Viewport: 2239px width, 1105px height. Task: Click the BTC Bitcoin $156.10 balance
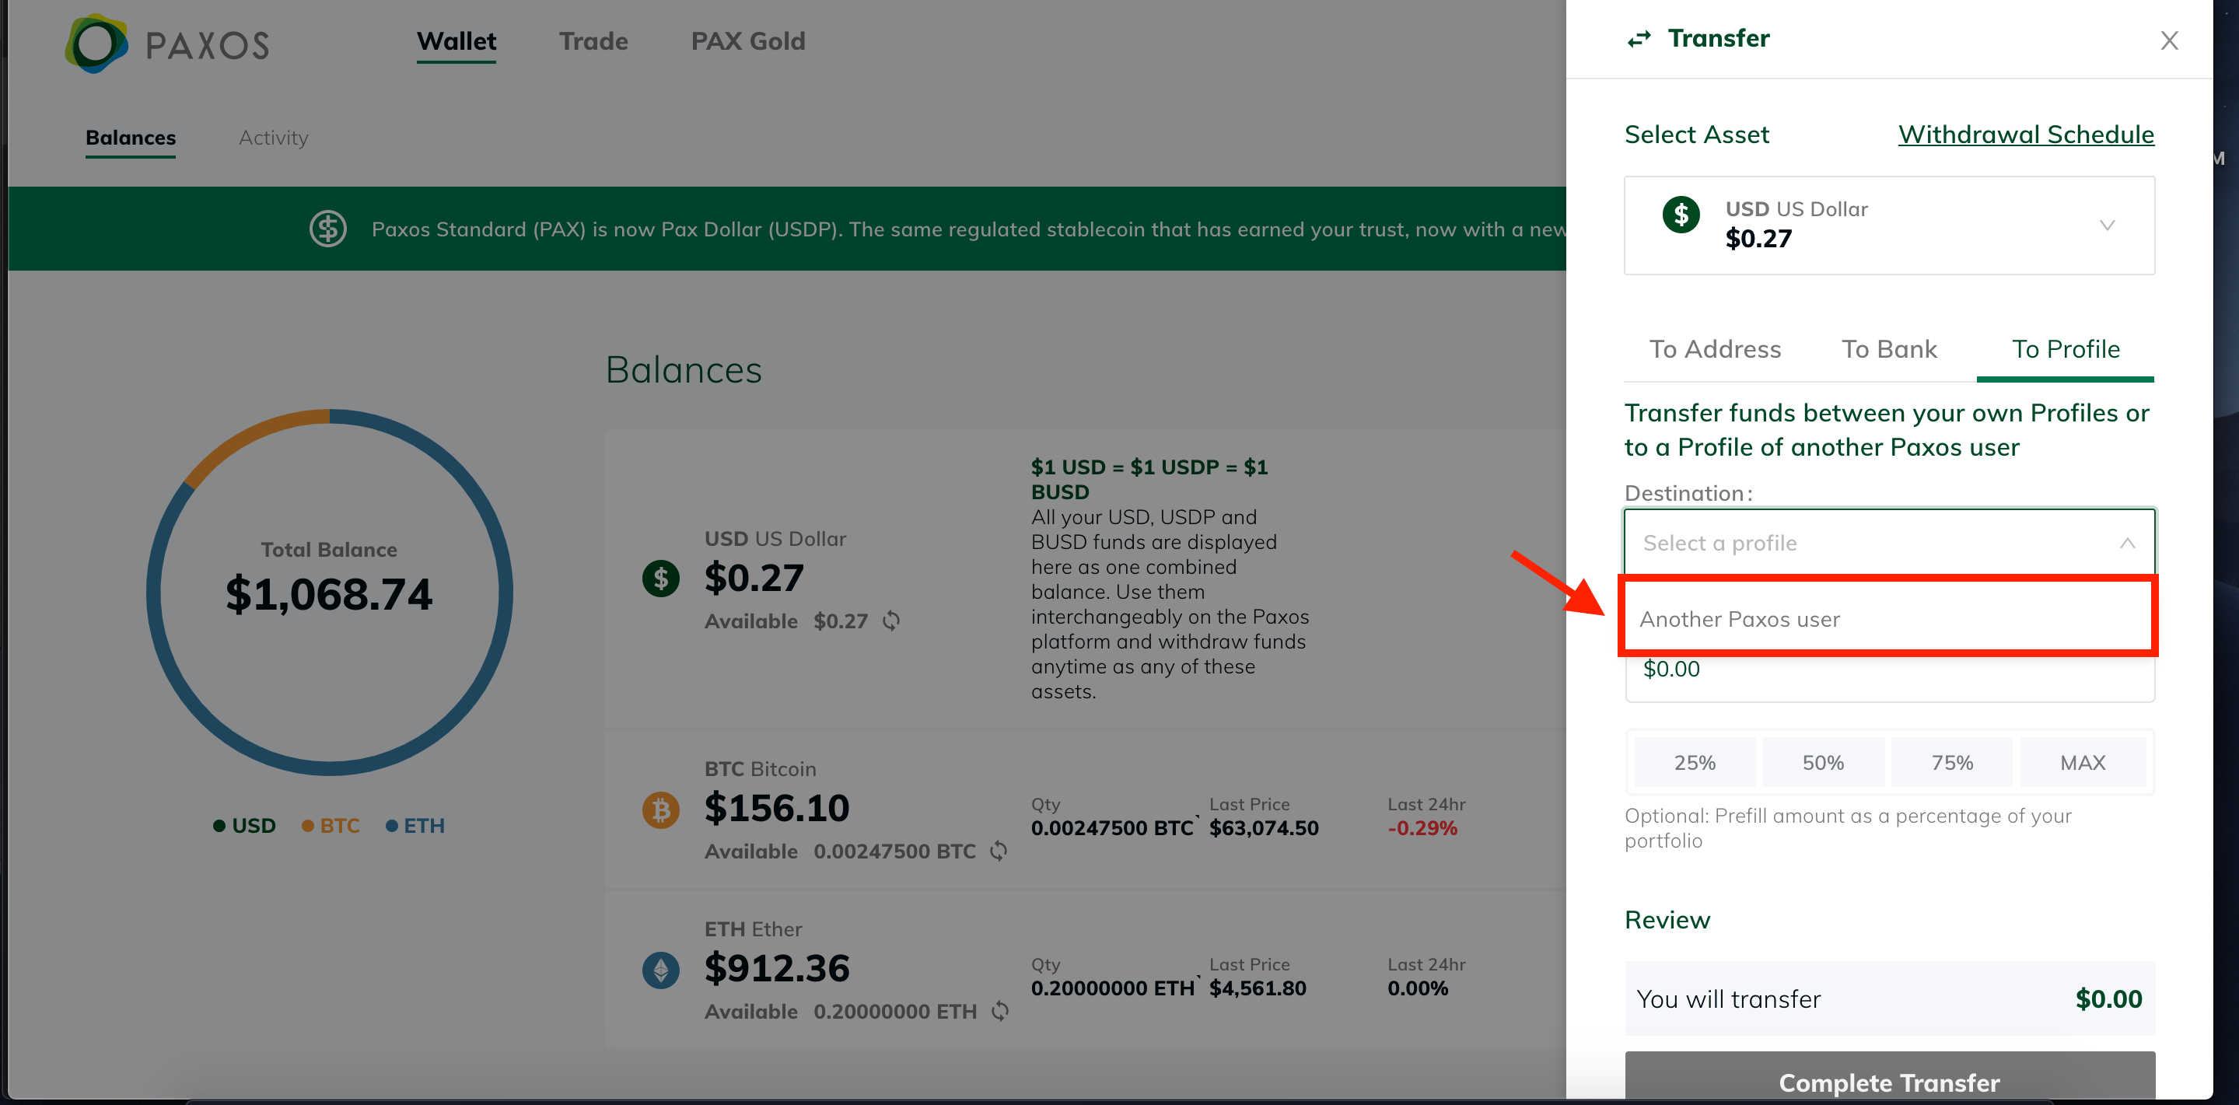point(776,809)
